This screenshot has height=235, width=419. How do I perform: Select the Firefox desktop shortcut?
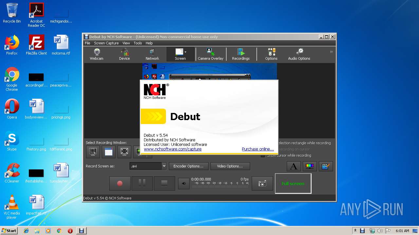[12, 45]
